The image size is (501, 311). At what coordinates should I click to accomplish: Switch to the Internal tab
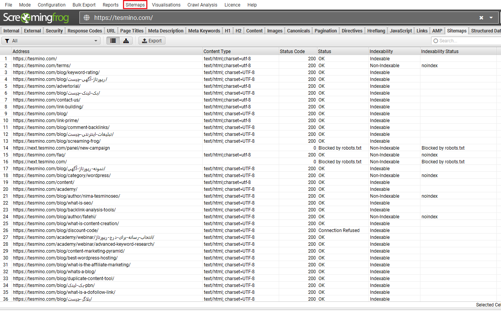click(11, 31)
